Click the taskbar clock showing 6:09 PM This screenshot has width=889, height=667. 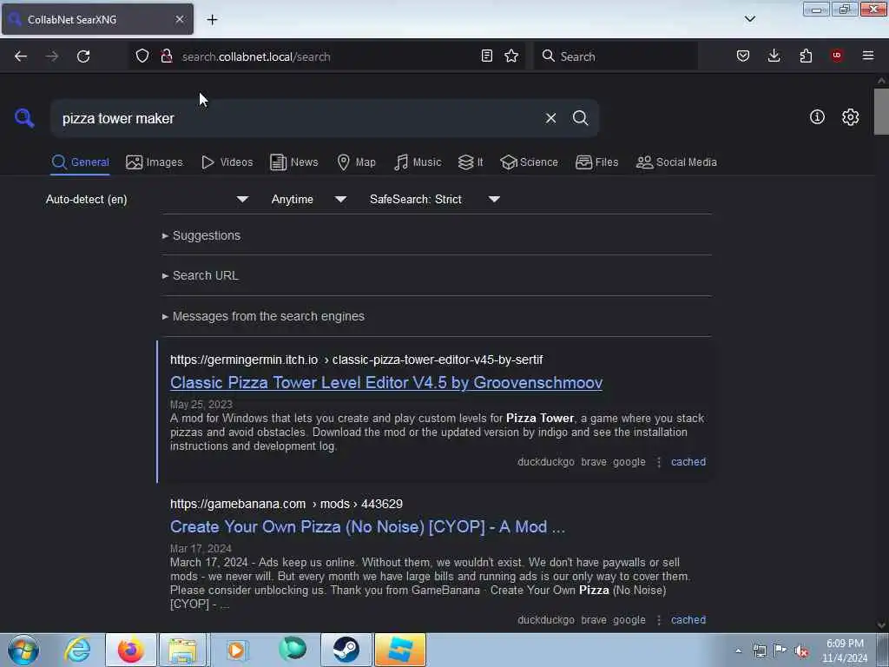[845, 650]
